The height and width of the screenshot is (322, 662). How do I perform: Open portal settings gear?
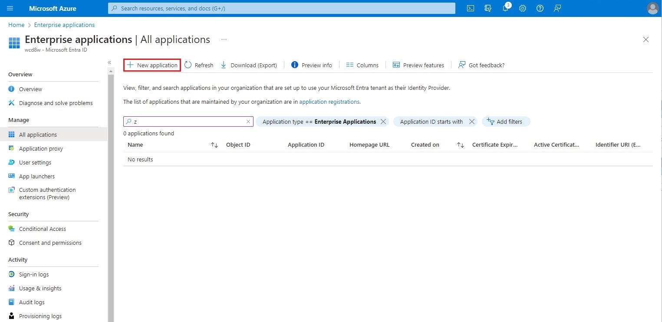coord(522,8)
